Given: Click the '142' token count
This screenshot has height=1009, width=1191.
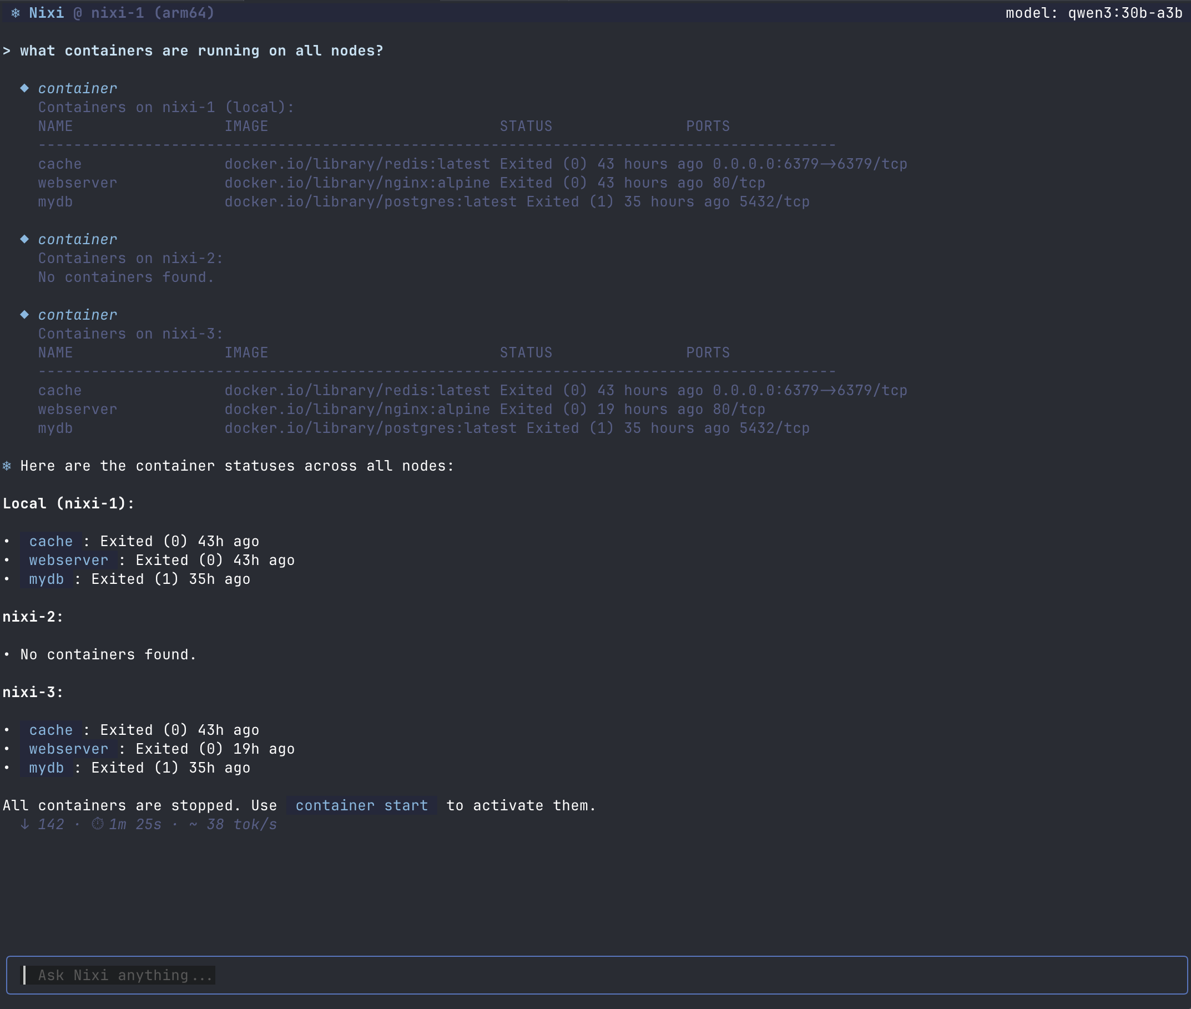Looking at the screenshot, I should point(51,824).
